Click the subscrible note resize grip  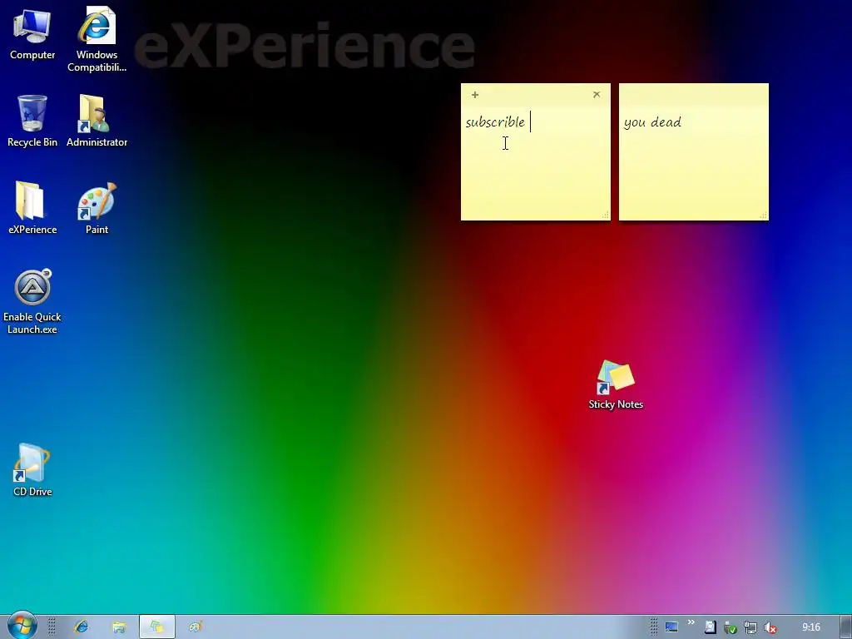[606, 215]
